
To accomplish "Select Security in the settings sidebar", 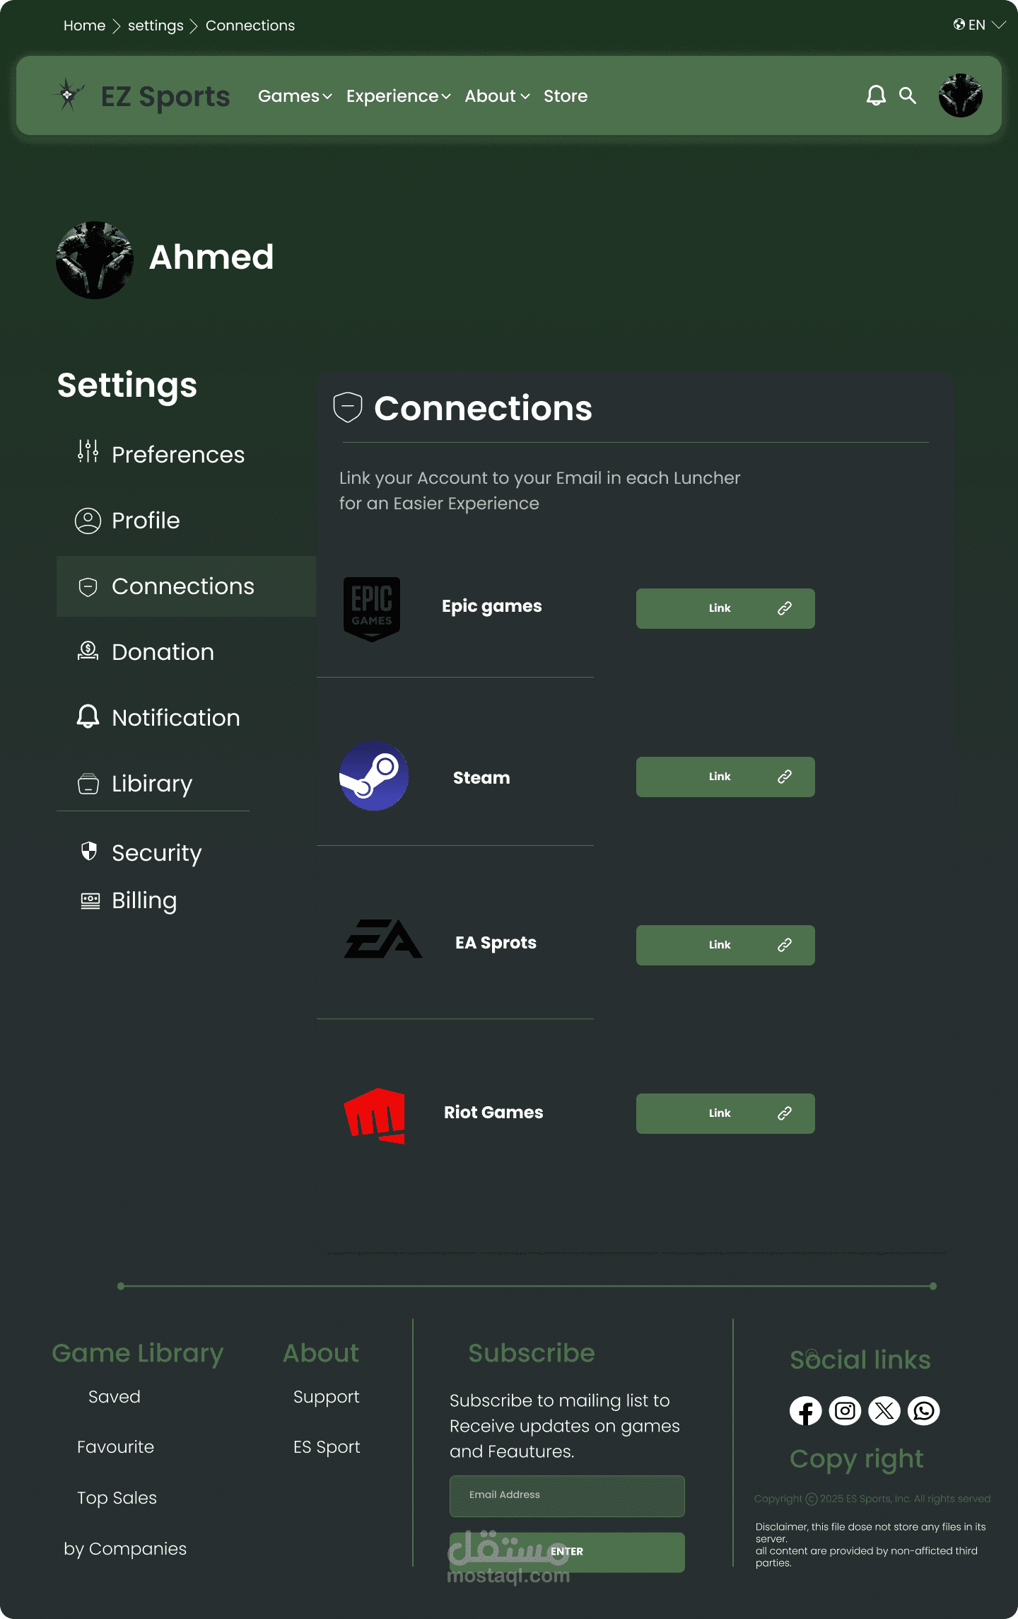I will point(156,852).
